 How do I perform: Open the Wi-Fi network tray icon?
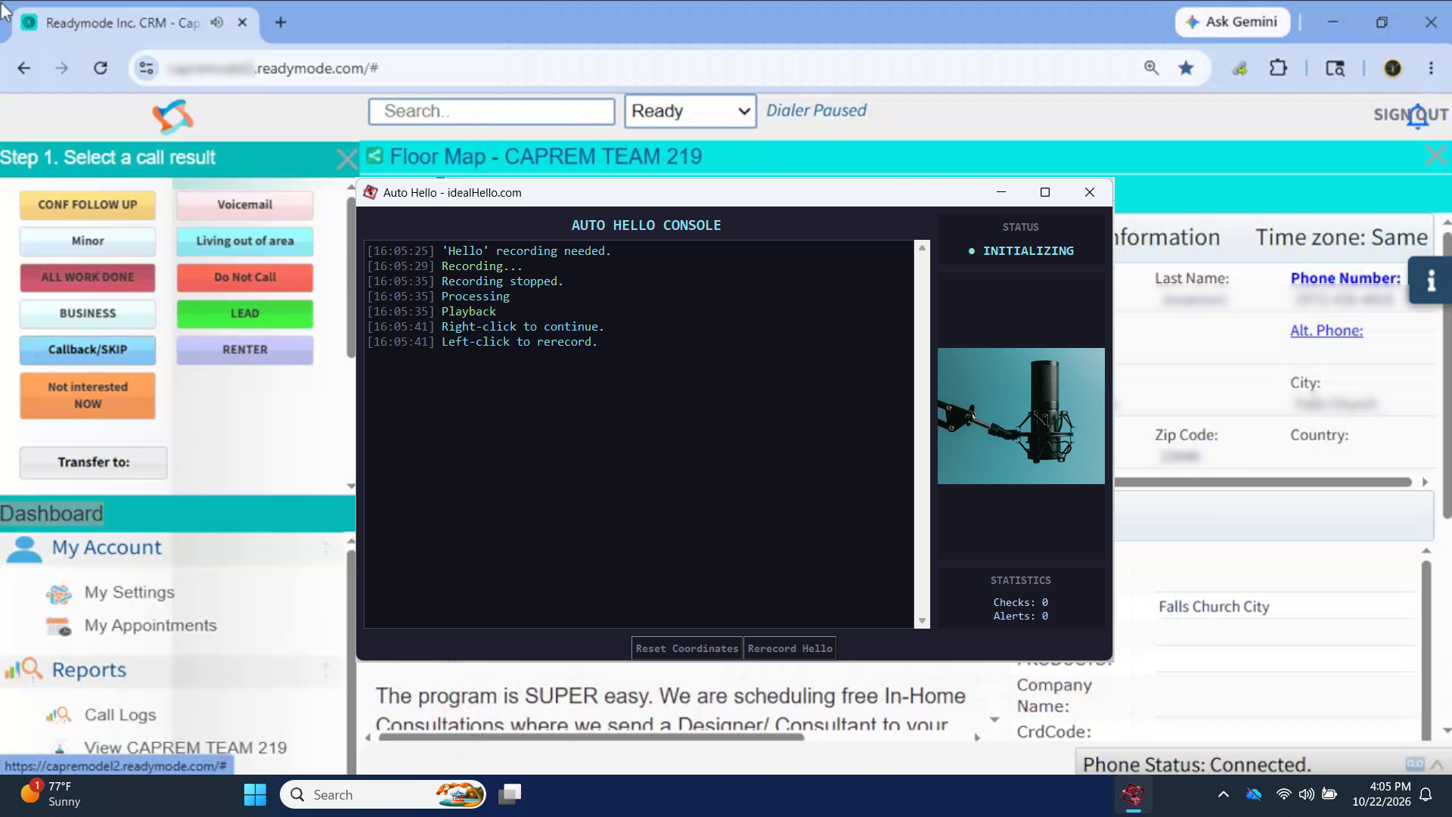pos(1283,794)
